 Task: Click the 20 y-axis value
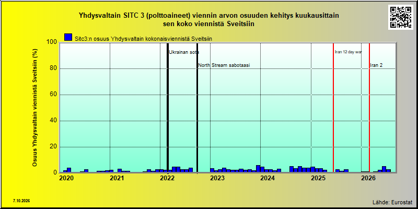point(54,147)
